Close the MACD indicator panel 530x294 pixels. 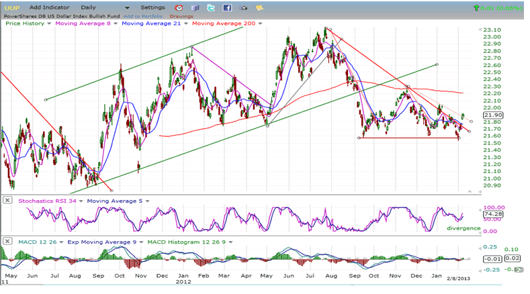(6, 240)
